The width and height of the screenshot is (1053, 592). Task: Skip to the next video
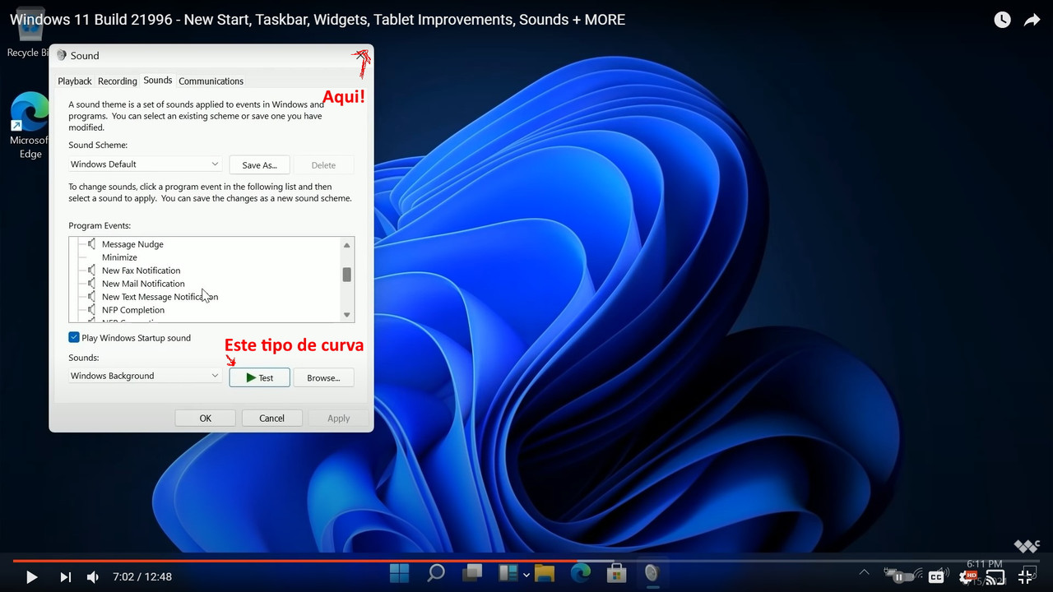pos(65,577)
